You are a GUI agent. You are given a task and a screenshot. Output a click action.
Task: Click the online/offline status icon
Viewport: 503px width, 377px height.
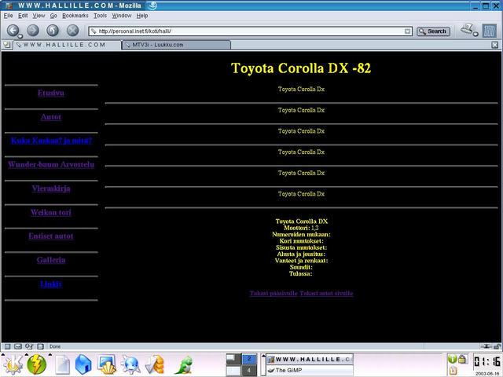[486, 346]
